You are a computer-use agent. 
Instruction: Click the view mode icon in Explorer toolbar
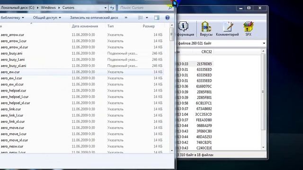point(141,18)
